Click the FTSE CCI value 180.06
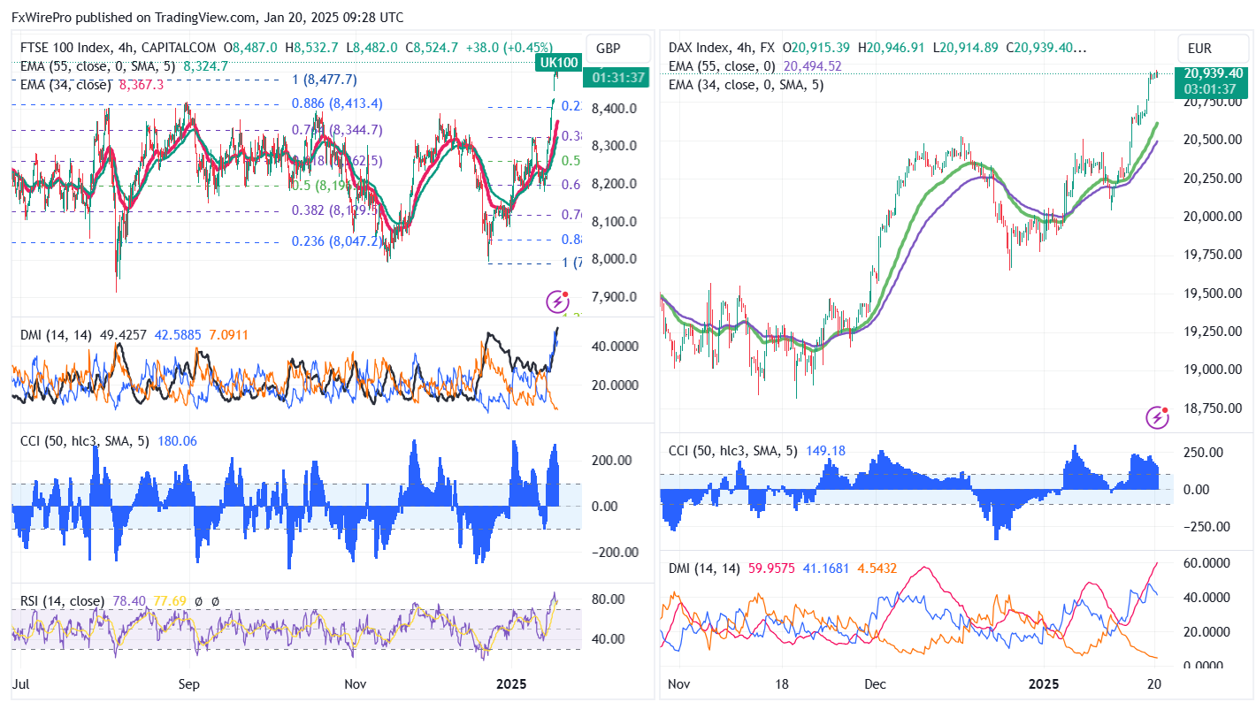 point(177,441)
